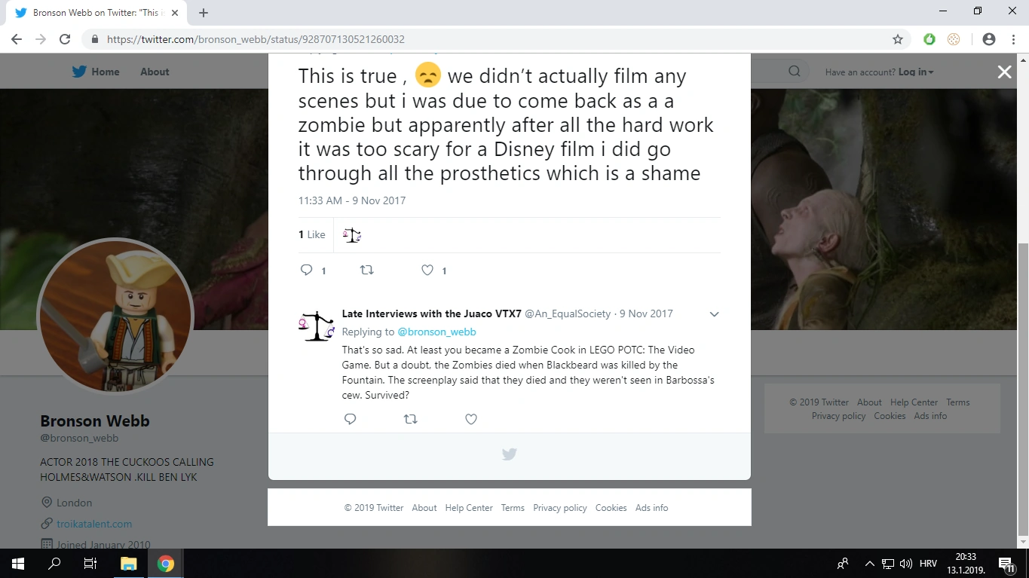Go to Twitter Home
This screenshot has width=1029, height=578.
96,72
